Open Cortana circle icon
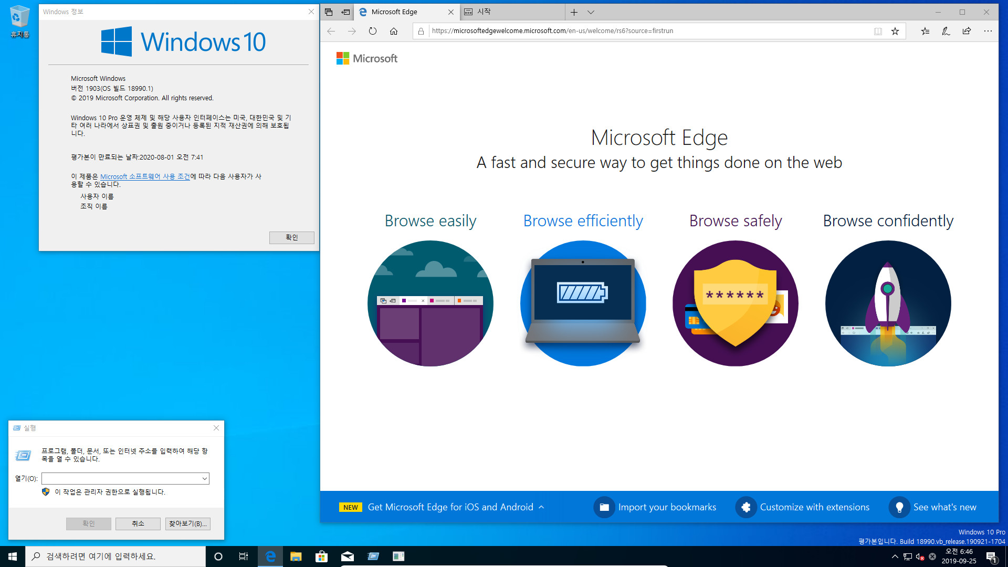The image size is (1008, 567). click(218, 556)
